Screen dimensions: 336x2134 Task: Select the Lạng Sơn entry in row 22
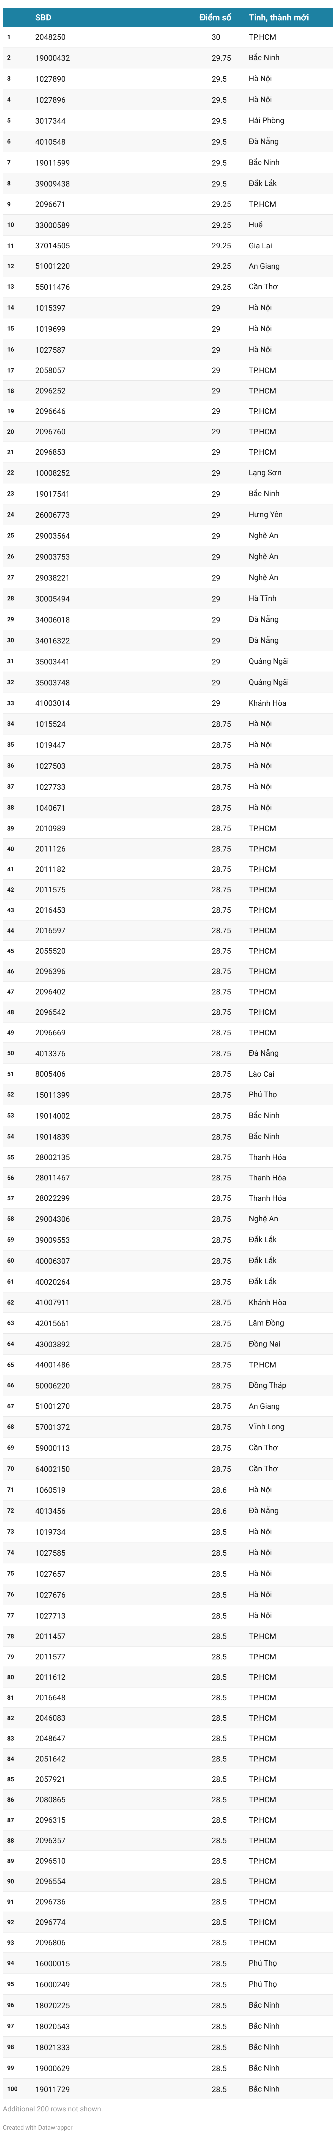coord(265,473)
